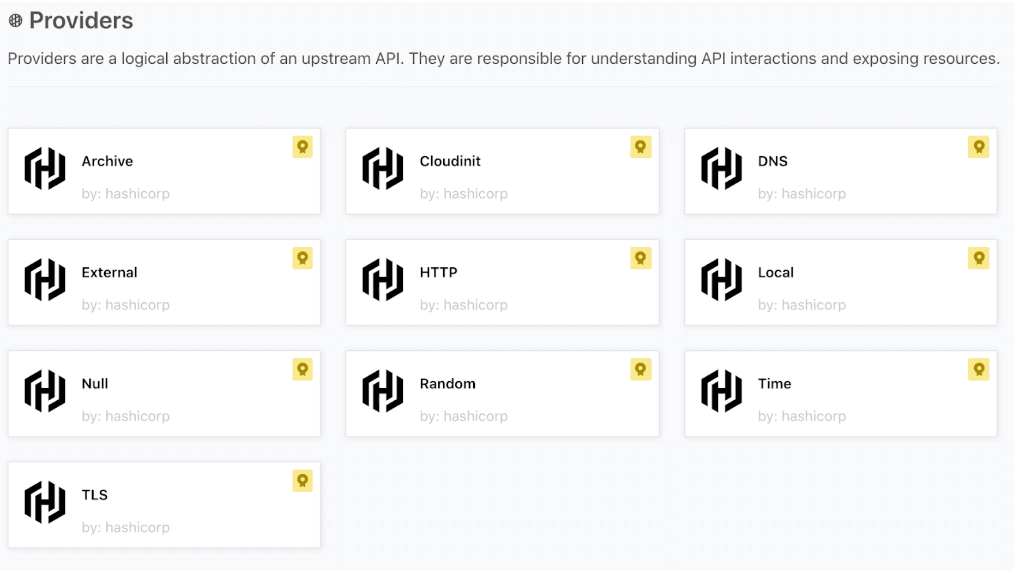Open the Local provider title
The width and height of the screenshot is (1014, 575).
[775, 272]
